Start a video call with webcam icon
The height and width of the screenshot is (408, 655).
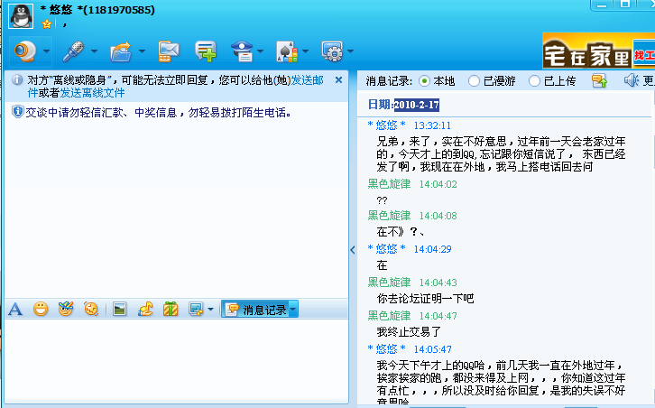click(x=24, y=51)
